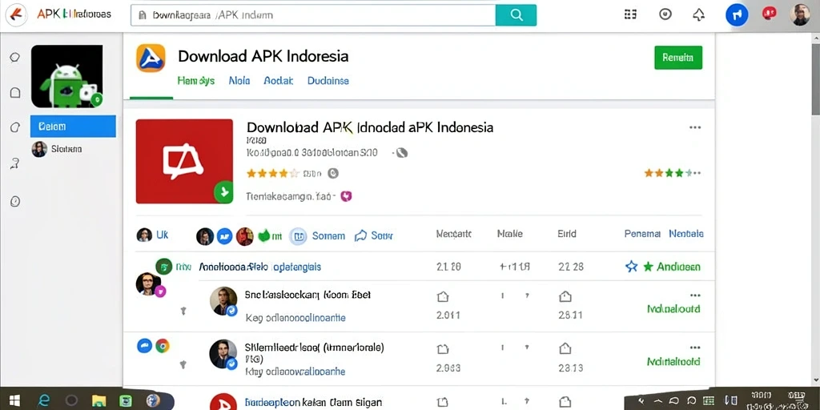Open three-dot menu of Downlobad APK card
820x410 pixels.
[694, 127]
